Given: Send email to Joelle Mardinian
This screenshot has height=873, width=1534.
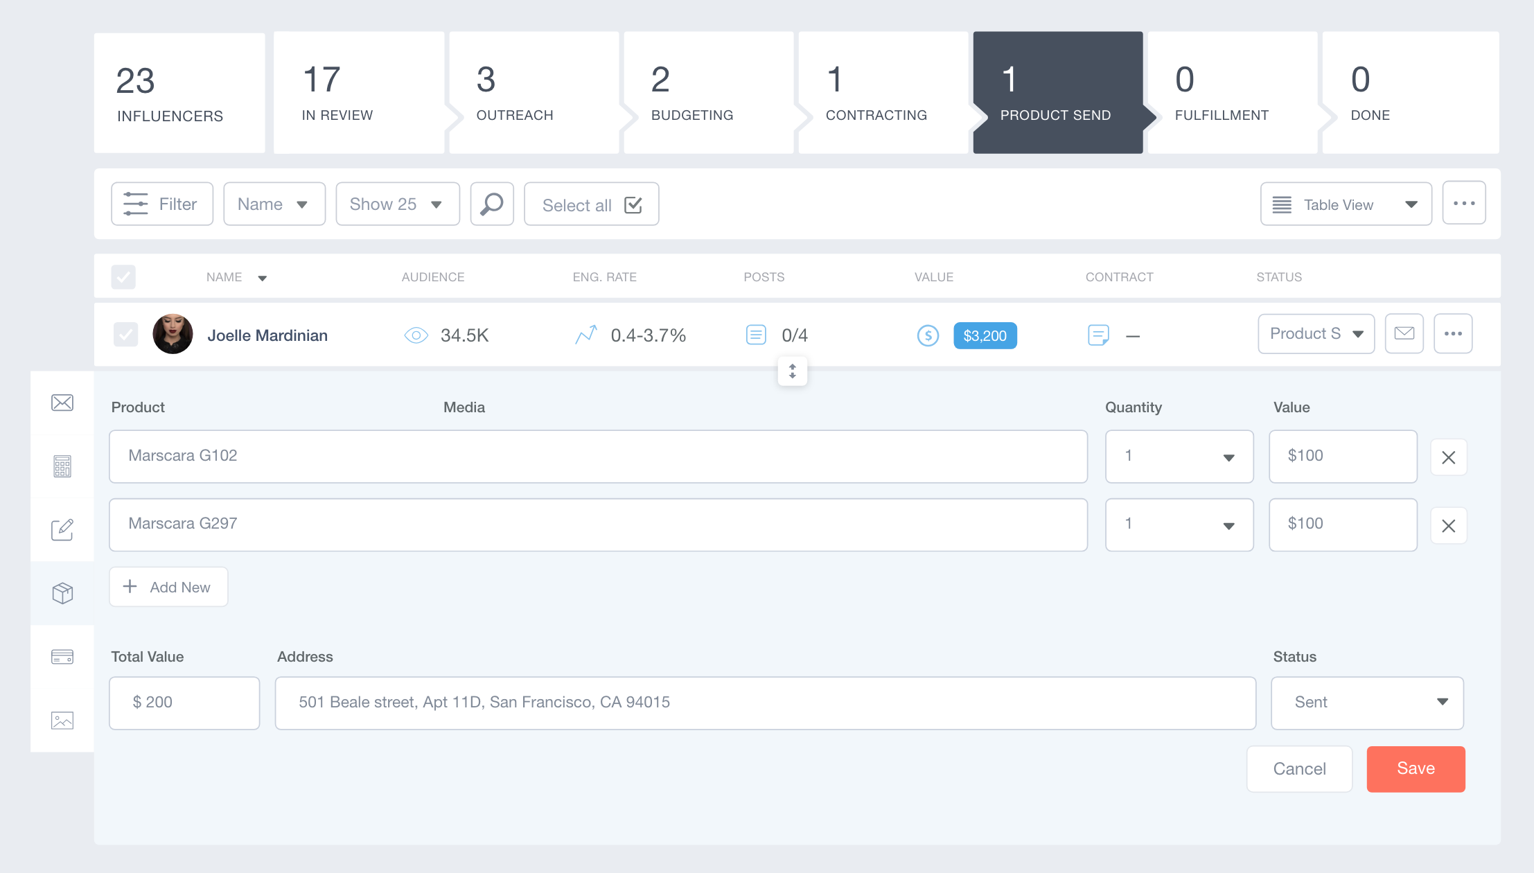Looking at the screenshot, I should 1404,334.
